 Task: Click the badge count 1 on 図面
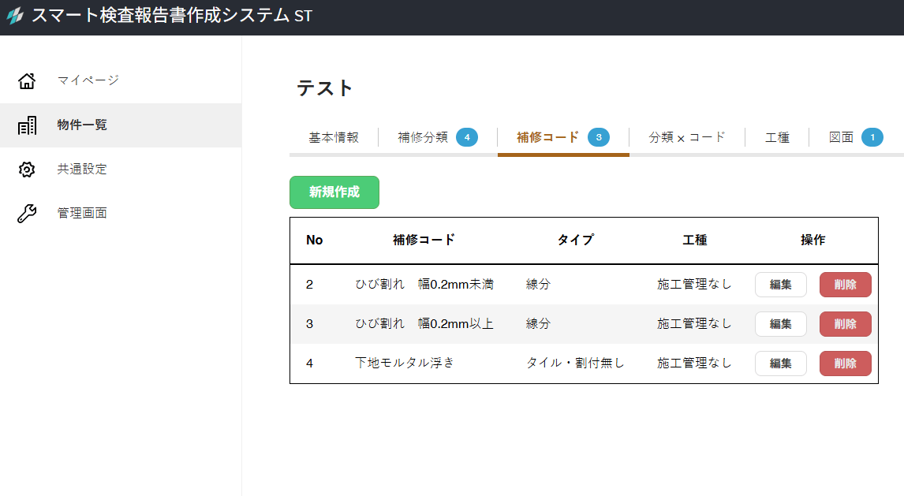pos(872,137)
